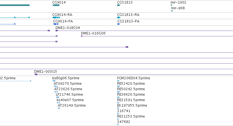
Task: Select the CG31813 gene label
Action: coord(125,2)
